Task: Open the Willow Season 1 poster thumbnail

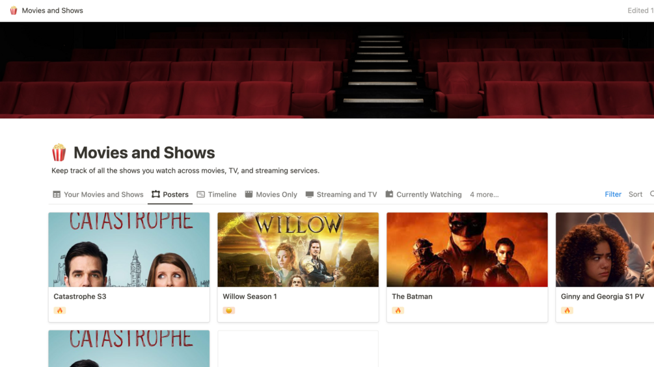Action: click(298, 249)
